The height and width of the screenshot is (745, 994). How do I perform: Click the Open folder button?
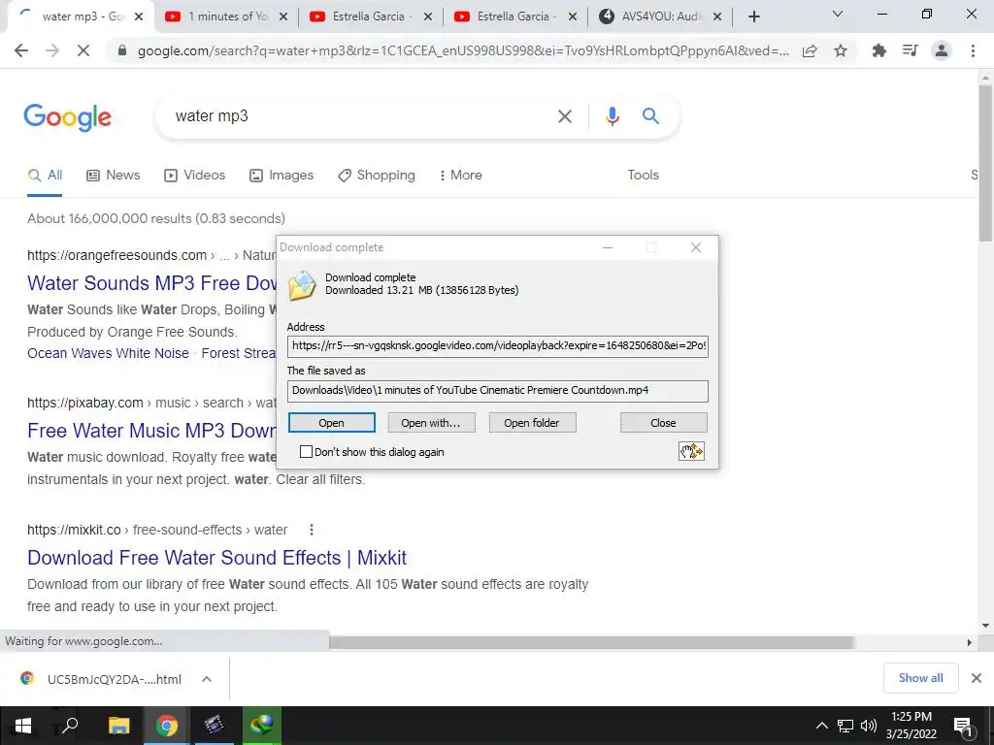click(x=532, y=423)
